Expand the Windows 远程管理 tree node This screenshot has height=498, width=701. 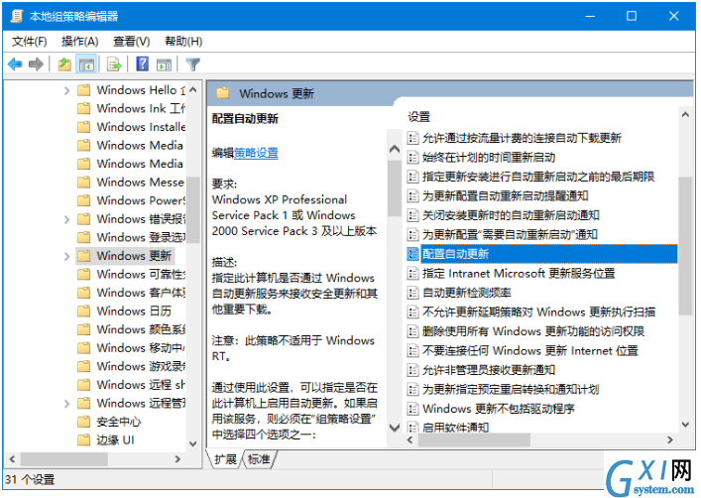[66, 403]
